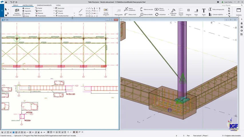Create a Marca sección
The image size is (244, 137).
(146, 9)
